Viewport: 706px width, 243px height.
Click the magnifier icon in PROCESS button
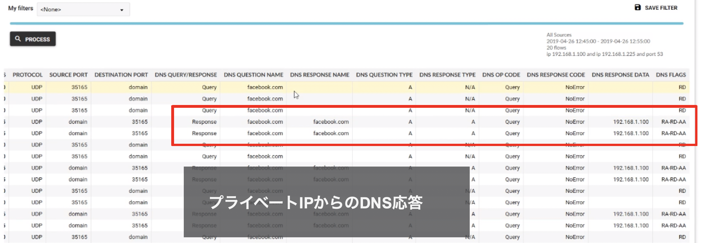coord(18,39)
